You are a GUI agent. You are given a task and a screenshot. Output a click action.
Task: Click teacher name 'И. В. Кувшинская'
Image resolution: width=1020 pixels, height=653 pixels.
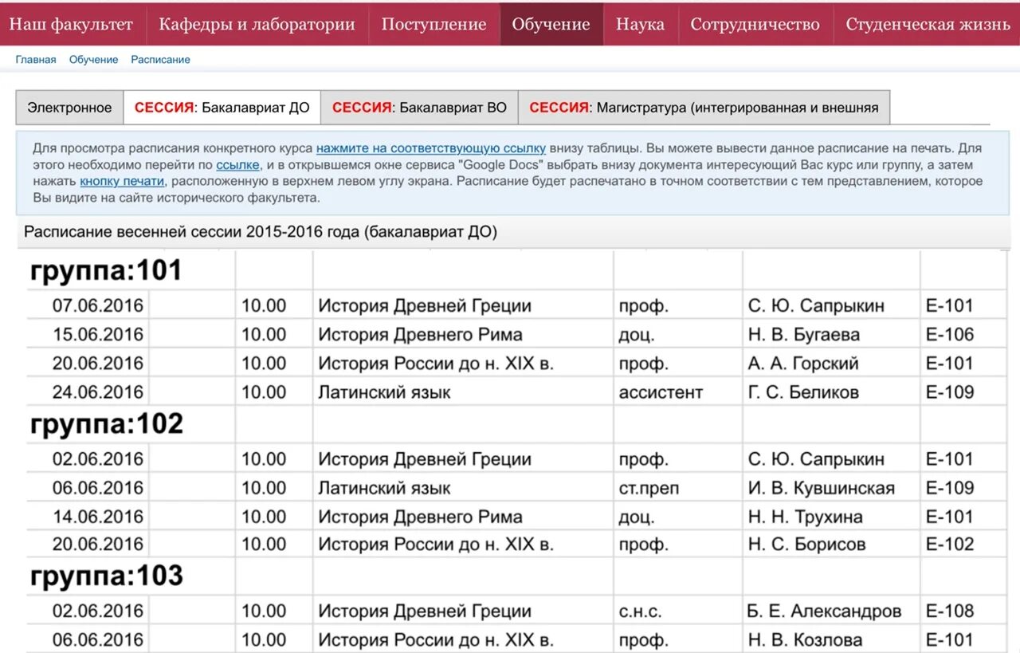click(822, 488)
